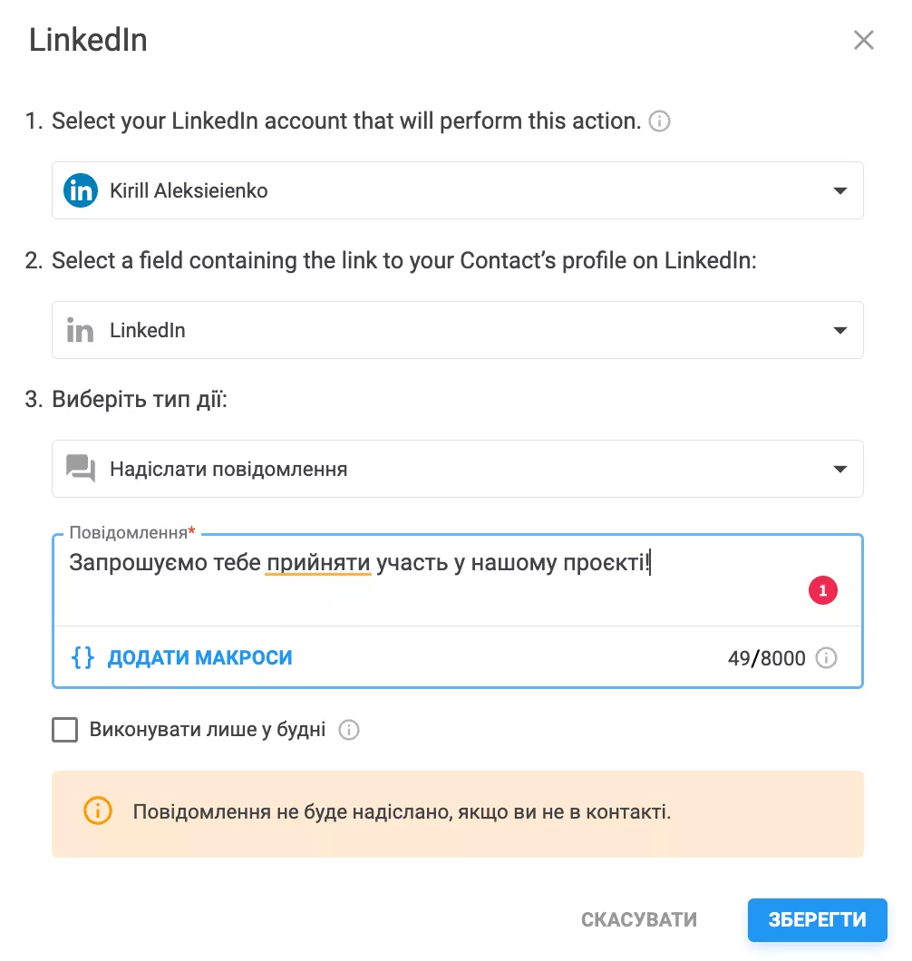Click the gray LinkedIn icon in the field selector
This screenshot has width=912, height=961.
click(x=80, y=330)
